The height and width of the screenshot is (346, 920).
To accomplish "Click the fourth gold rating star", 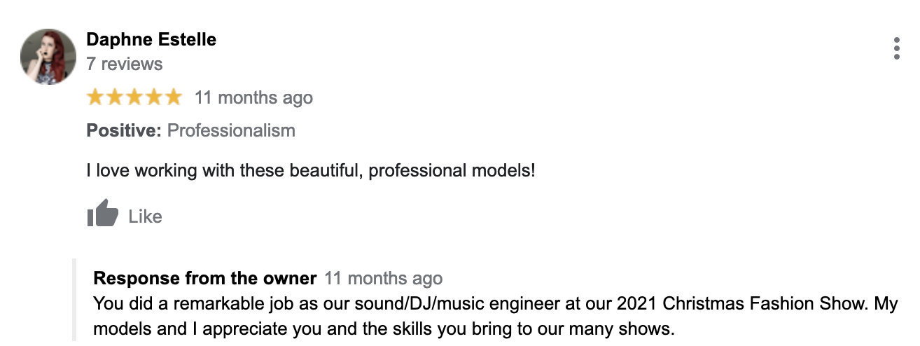I will (x=153, y=97).
